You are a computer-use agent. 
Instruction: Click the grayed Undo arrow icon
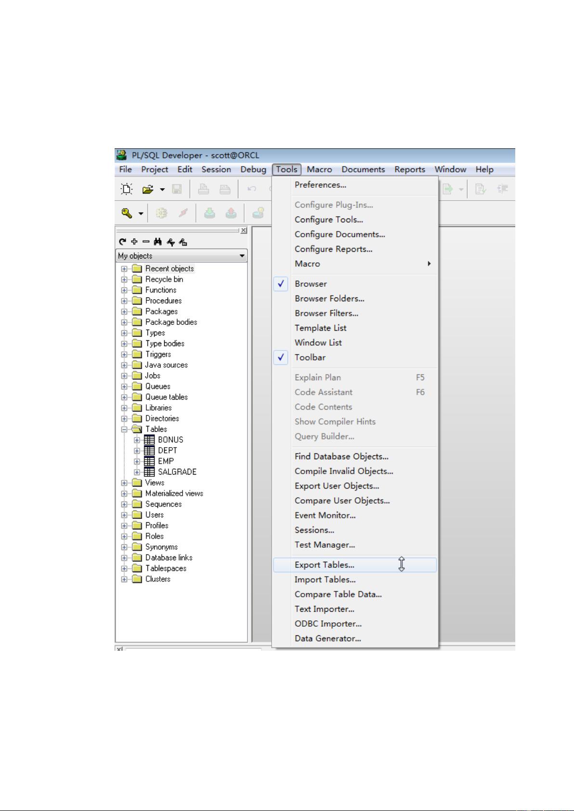[252, 189]
